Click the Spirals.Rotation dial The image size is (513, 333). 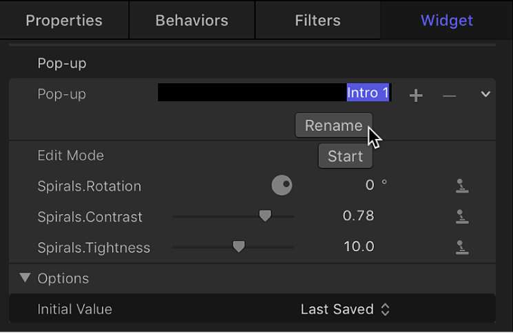(x=282, y=185)
